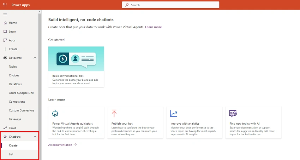Click the Basic conversational bot illustration
This screenshot has width=300, height=160.
pos(76,59)
